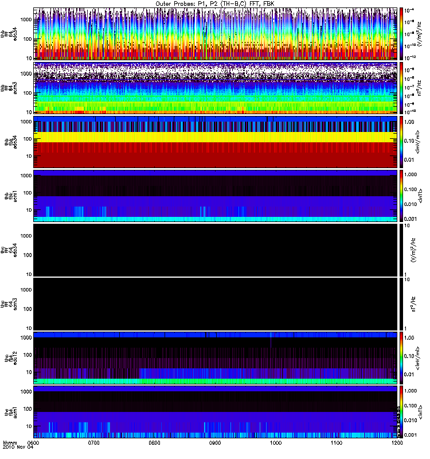This screenshot has width=430, height=459.
Task: Click 'thb fff 64 edc34' y-axis title
Action: (9, 34)
